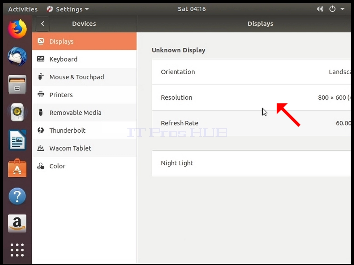Select the highlighted Displays label

click(x=61, y=42)
